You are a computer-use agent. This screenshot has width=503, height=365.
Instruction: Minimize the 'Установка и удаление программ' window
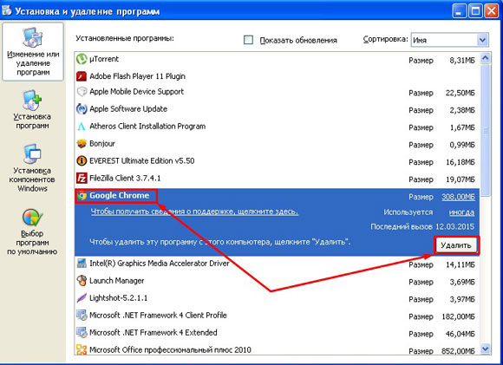click(x=460, y=11)
